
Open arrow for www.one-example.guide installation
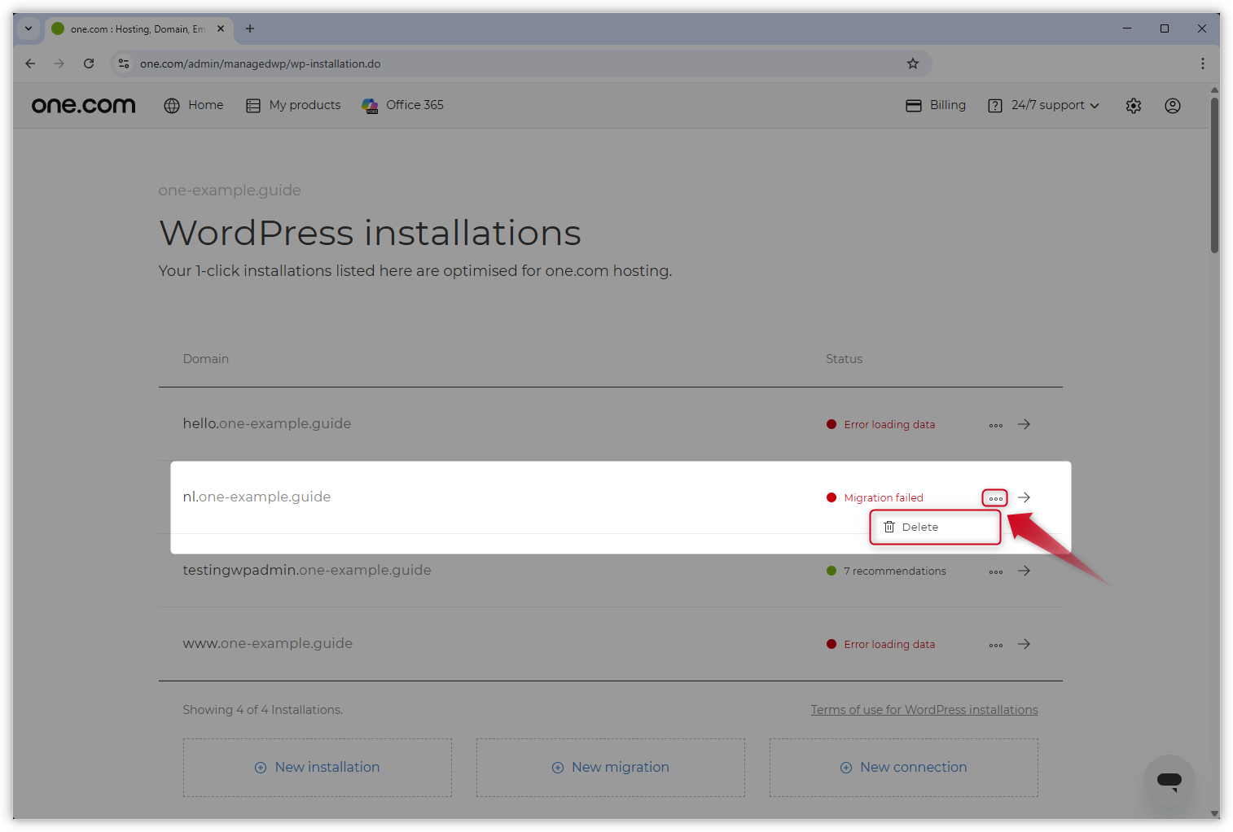(1025, 644)
